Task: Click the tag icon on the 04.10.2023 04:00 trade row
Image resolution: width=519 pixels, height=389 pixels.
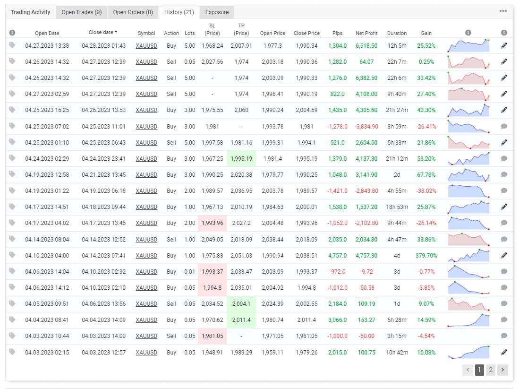Action: pyautogui.click(x=12, y=255)
